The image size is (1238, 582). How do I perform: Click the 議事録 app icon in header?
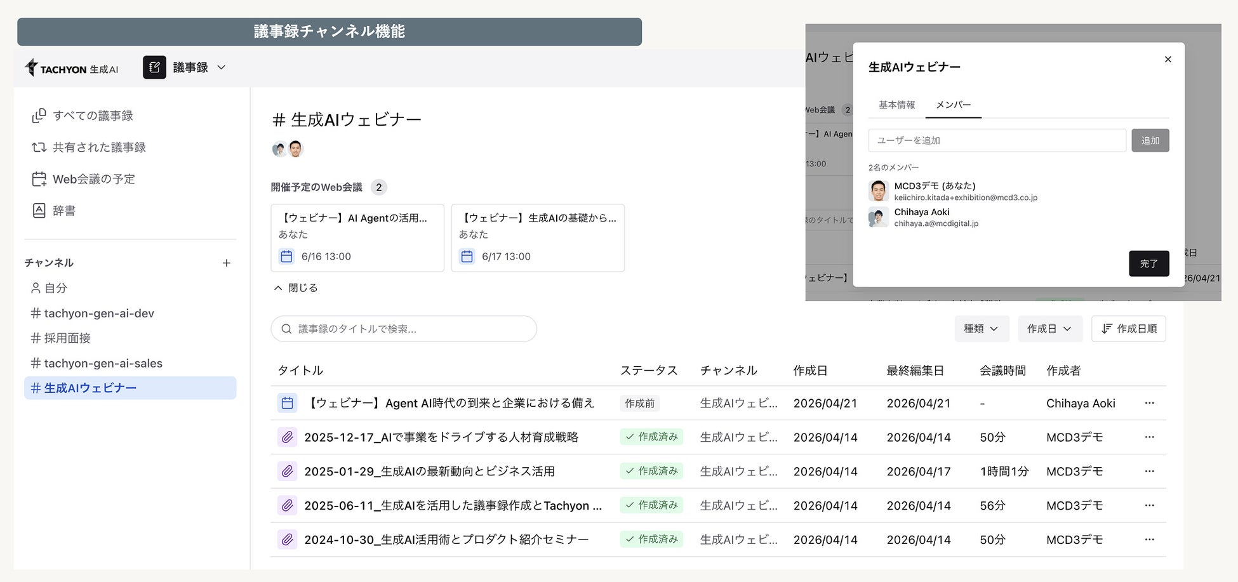(x=154, y=67)
